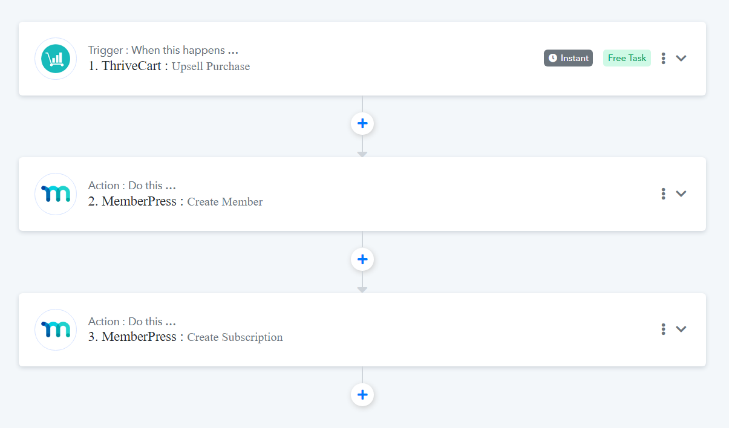Click the MemberPress icon in step 3
Viewport: 729px width, 428px height.
coord(56,329)
